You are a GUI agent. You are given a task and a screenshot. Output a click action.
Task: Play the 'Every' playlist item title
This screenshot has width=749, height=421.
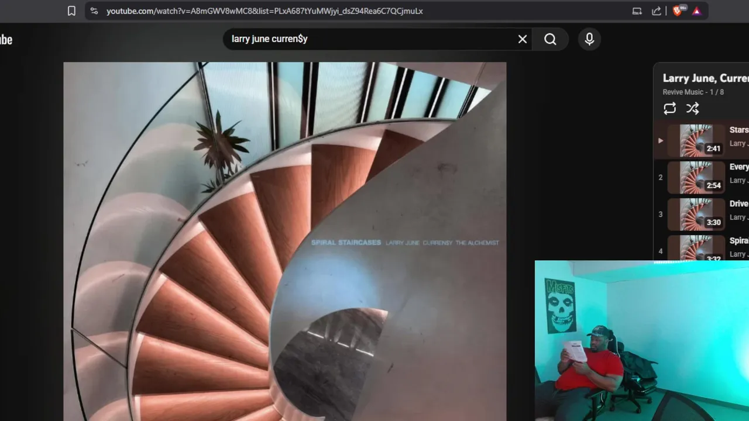point(739,167)
